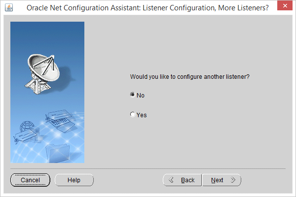Click the Java icon in title bar

click(9, 7)
